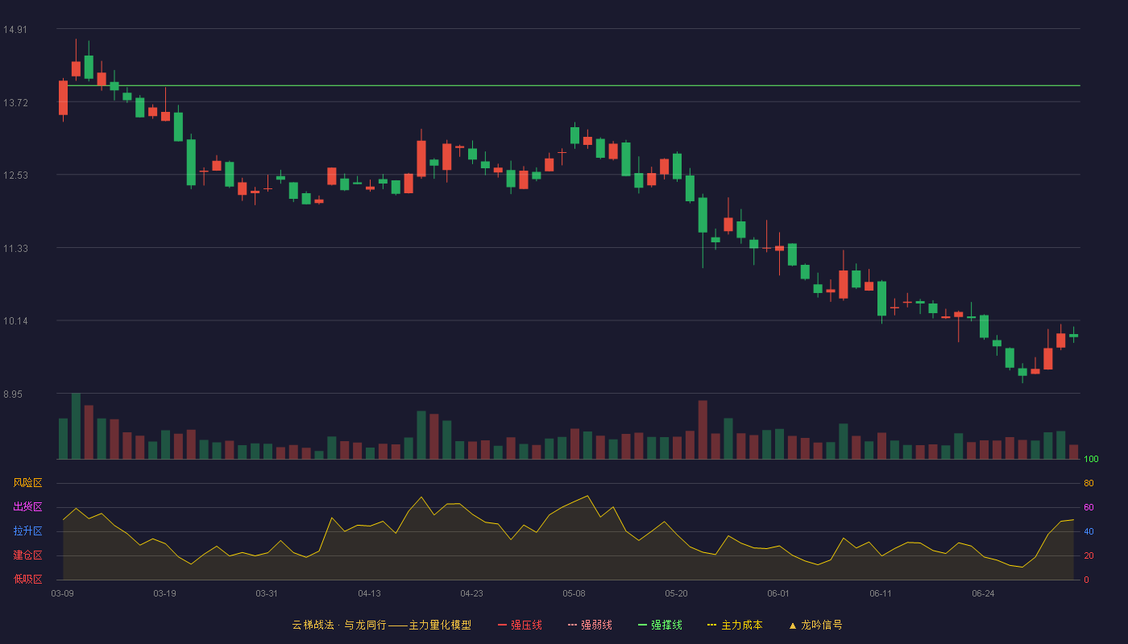
Task: Click the 12.53 price axis label
Action: click(15, 175)
